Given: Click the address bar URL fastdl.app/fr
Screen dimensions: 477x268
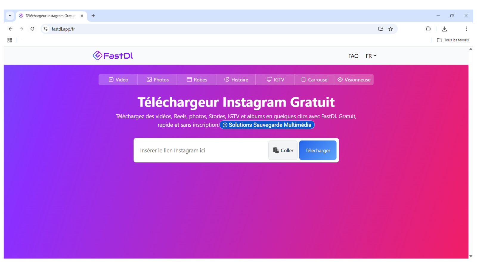Looking at the screenshot, I should pos(63,29).
